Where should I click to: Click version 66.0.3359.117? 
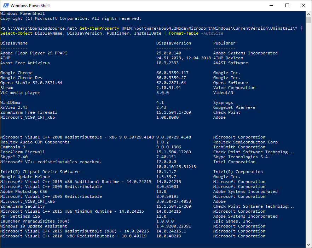pyautogui.click(x=172, y=73)
